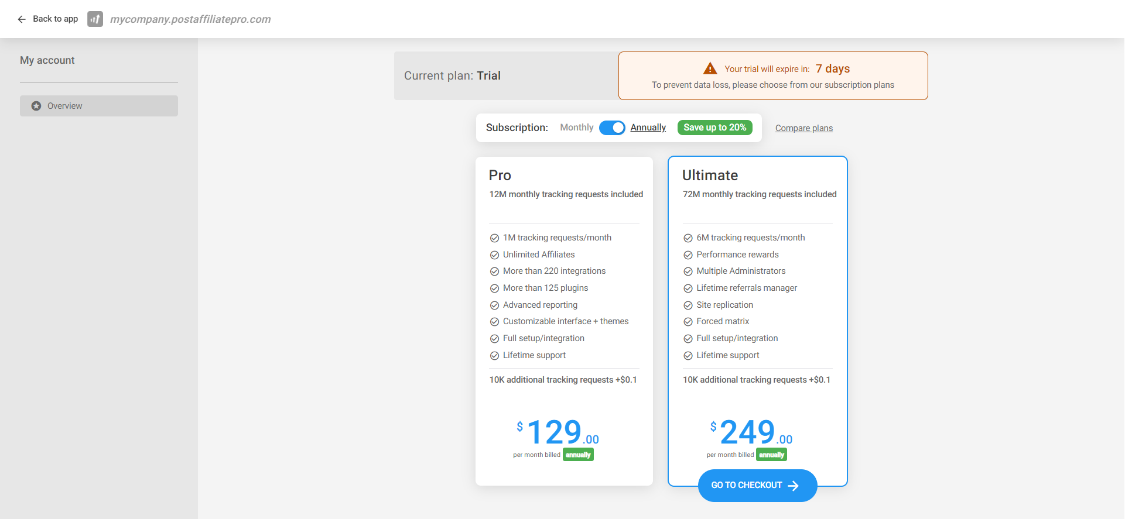Click the arrow icon on Go to Checkout
The height and width of the screenshot is (519, 1125).
[794, 486]
